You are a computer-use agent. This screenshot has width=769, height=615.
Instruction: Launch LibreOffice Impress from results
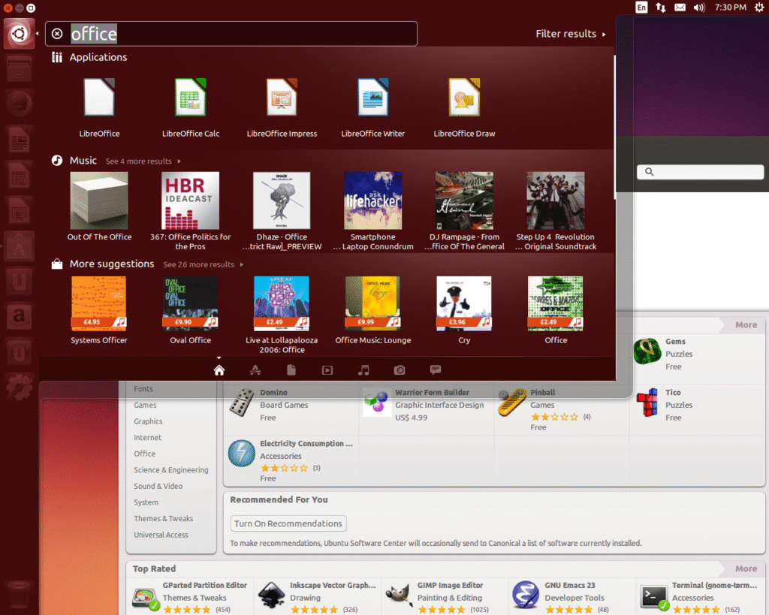[282, 98]
